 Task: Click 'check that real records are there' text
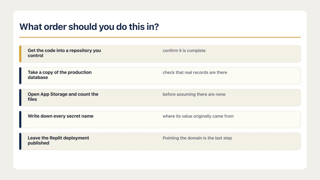click(x=195, y=73)
